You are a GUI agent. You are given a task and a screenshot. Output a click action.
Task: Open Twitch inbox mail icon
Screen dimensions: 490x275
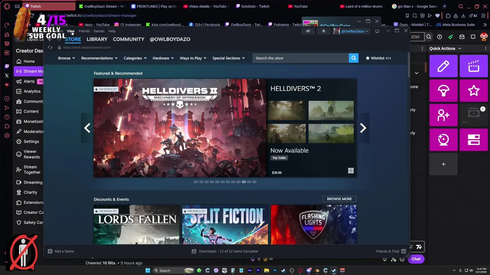(x=462, y=37)
